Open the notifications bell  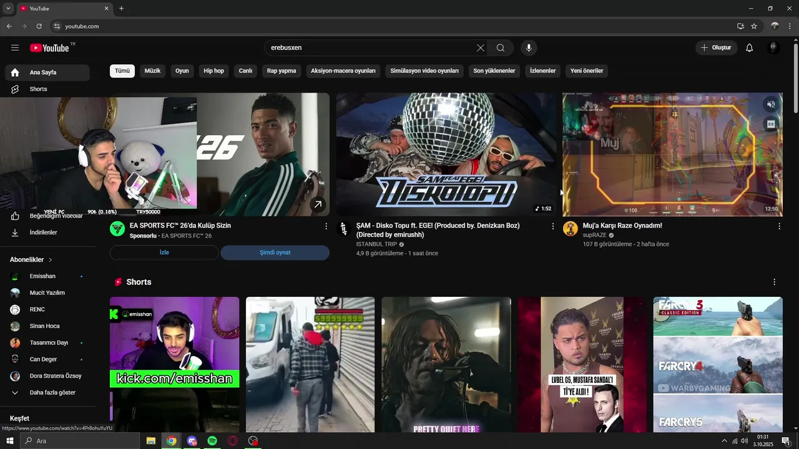click(x=750, y=48)
